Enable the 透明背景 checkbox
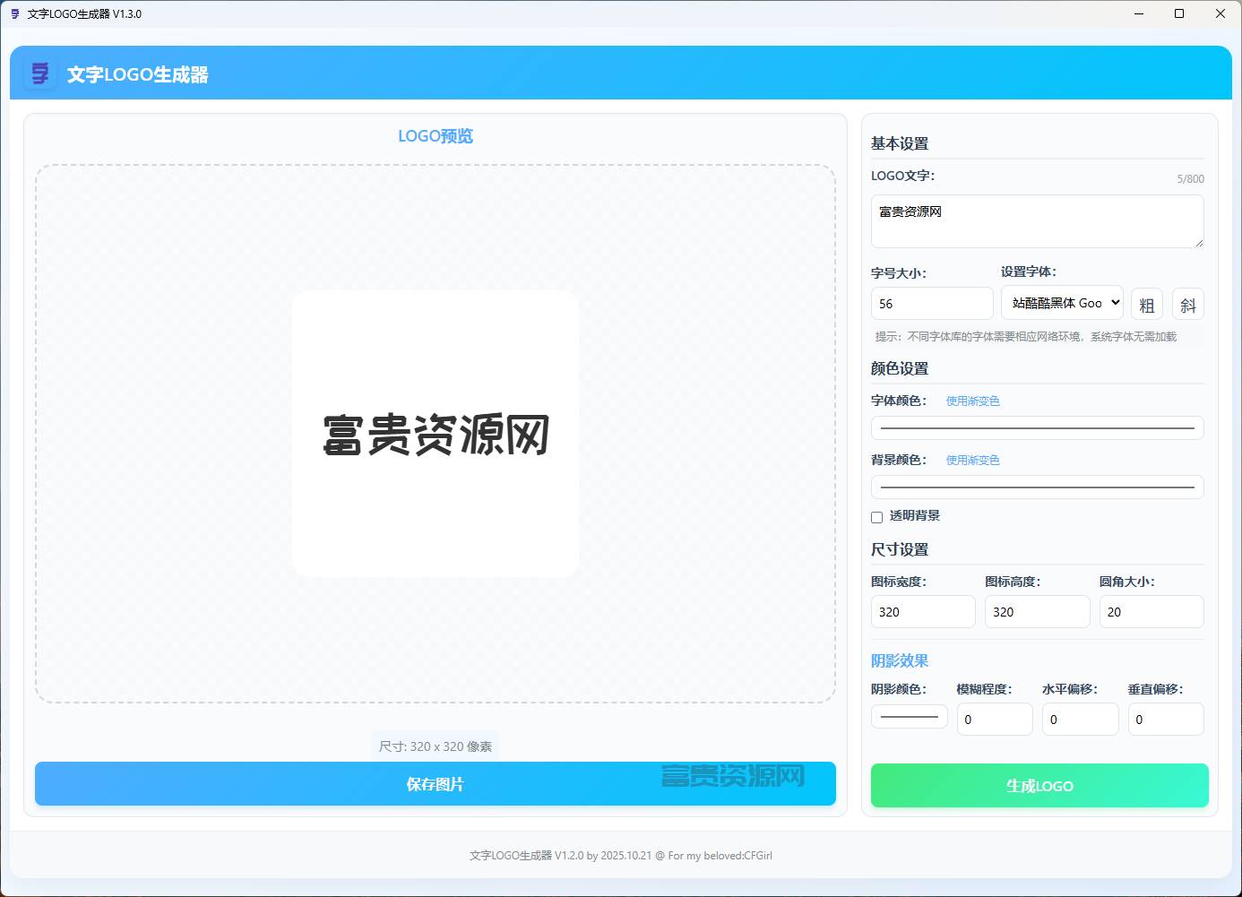This screenshot has height=897, width=1242. click(x=877, y=517)
